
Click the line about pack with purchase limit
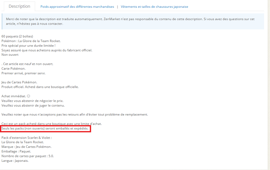[52, 124]
